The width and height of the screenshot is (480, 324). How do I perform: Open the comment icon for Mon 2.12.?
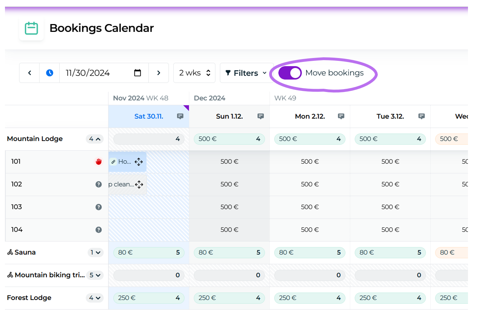(x=341, y=116)
